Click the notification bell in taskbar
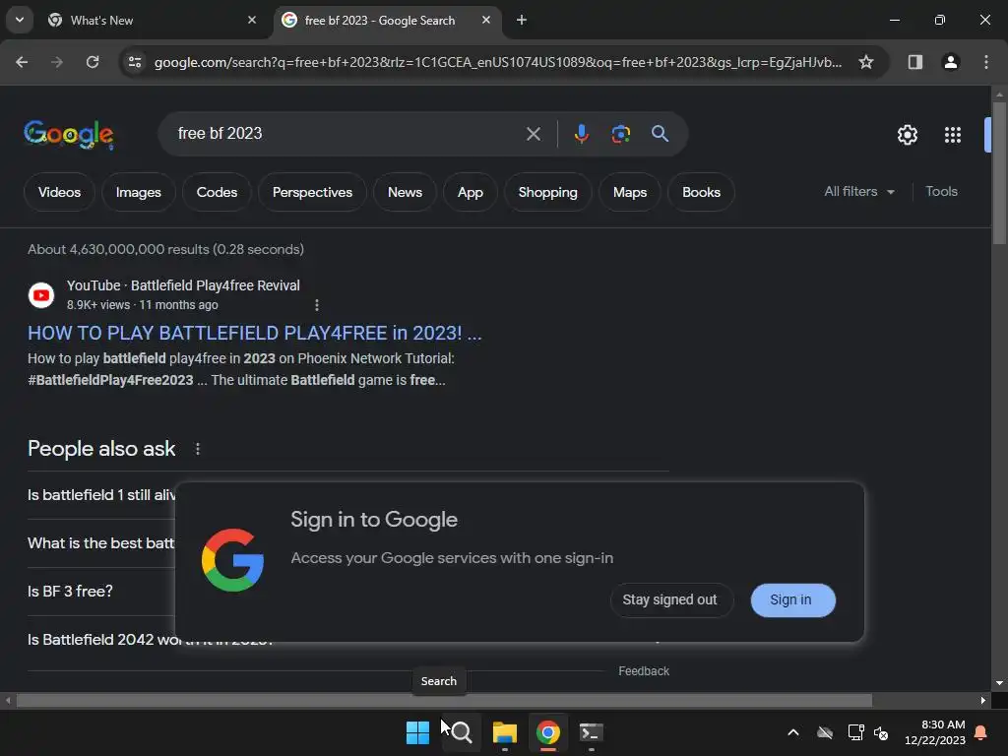The height and width of the screenshot is (756, 1008). (x=981, y=732)
